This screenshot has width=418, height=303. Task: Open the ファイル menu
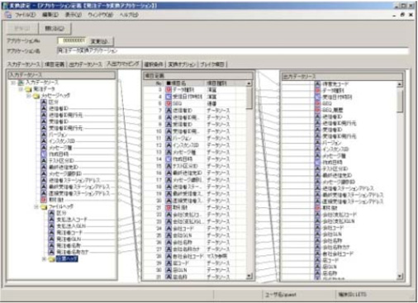coord(25,15)
